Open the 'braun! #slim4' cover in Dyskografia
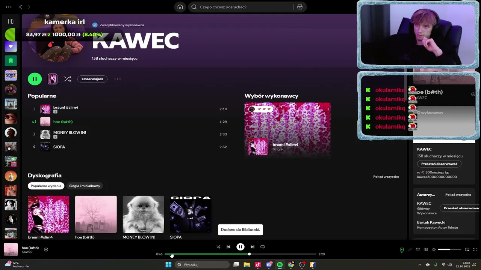This screenshot has width=481, height=270. 48,214
